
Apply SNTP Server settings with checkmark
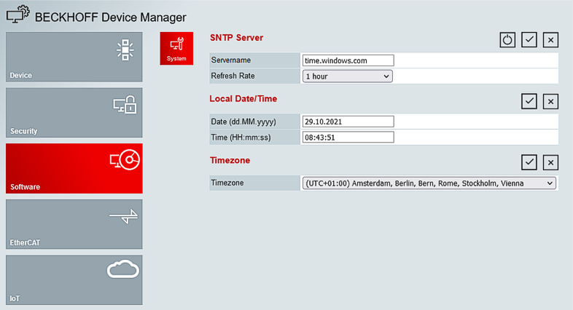[529, 40]
